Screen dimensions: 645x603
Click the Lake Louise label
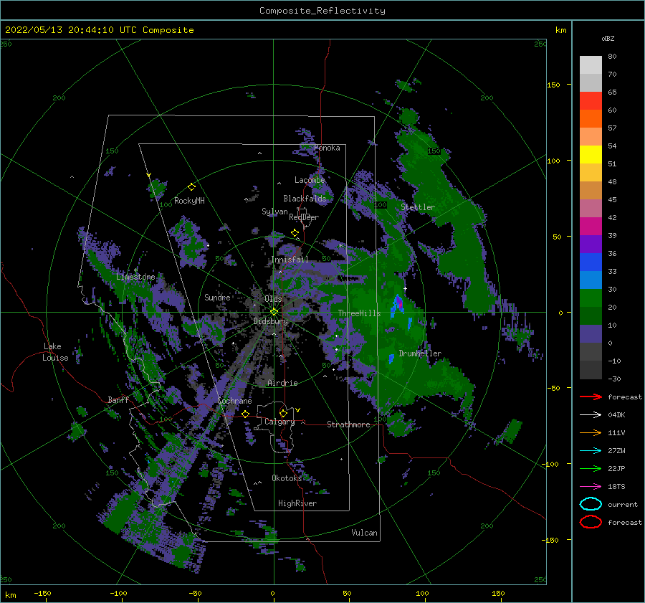tap(55, 352)
